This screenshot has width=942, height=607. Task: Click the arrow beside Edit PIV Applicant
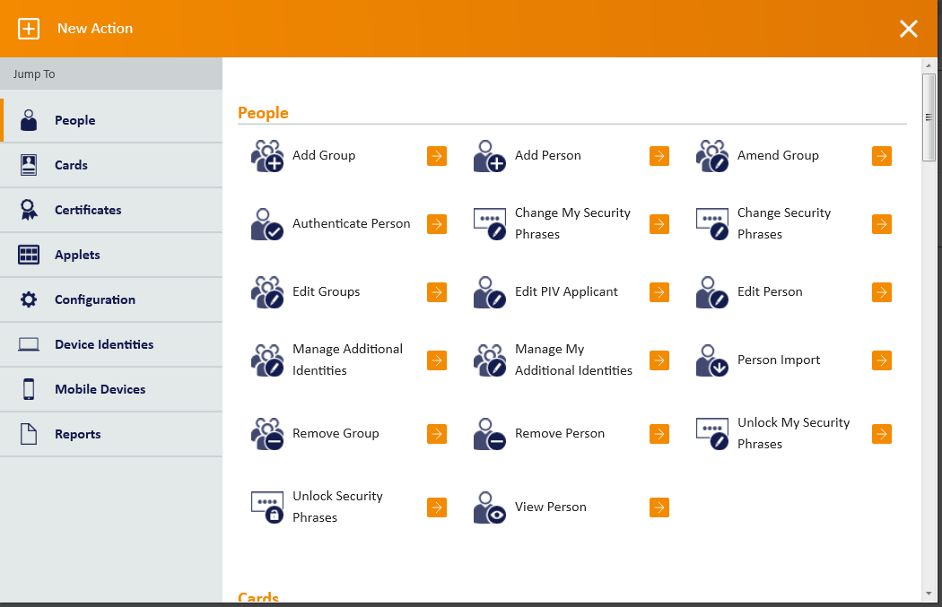coord(659,292)
